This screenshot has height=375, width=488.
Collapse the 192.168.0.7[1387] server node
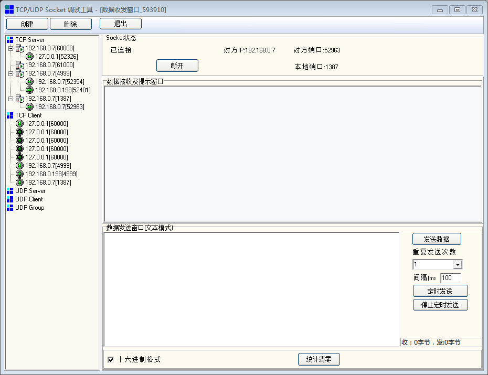pos(10,99)
